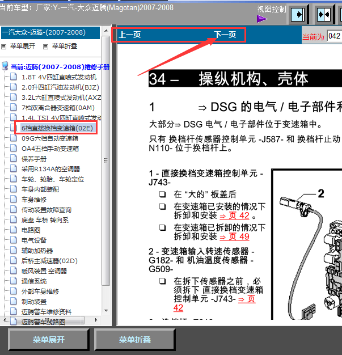342x355 pixels.
Task: Click document icon next to 采用R134A的空调器
Action: (x=14, y=168)
